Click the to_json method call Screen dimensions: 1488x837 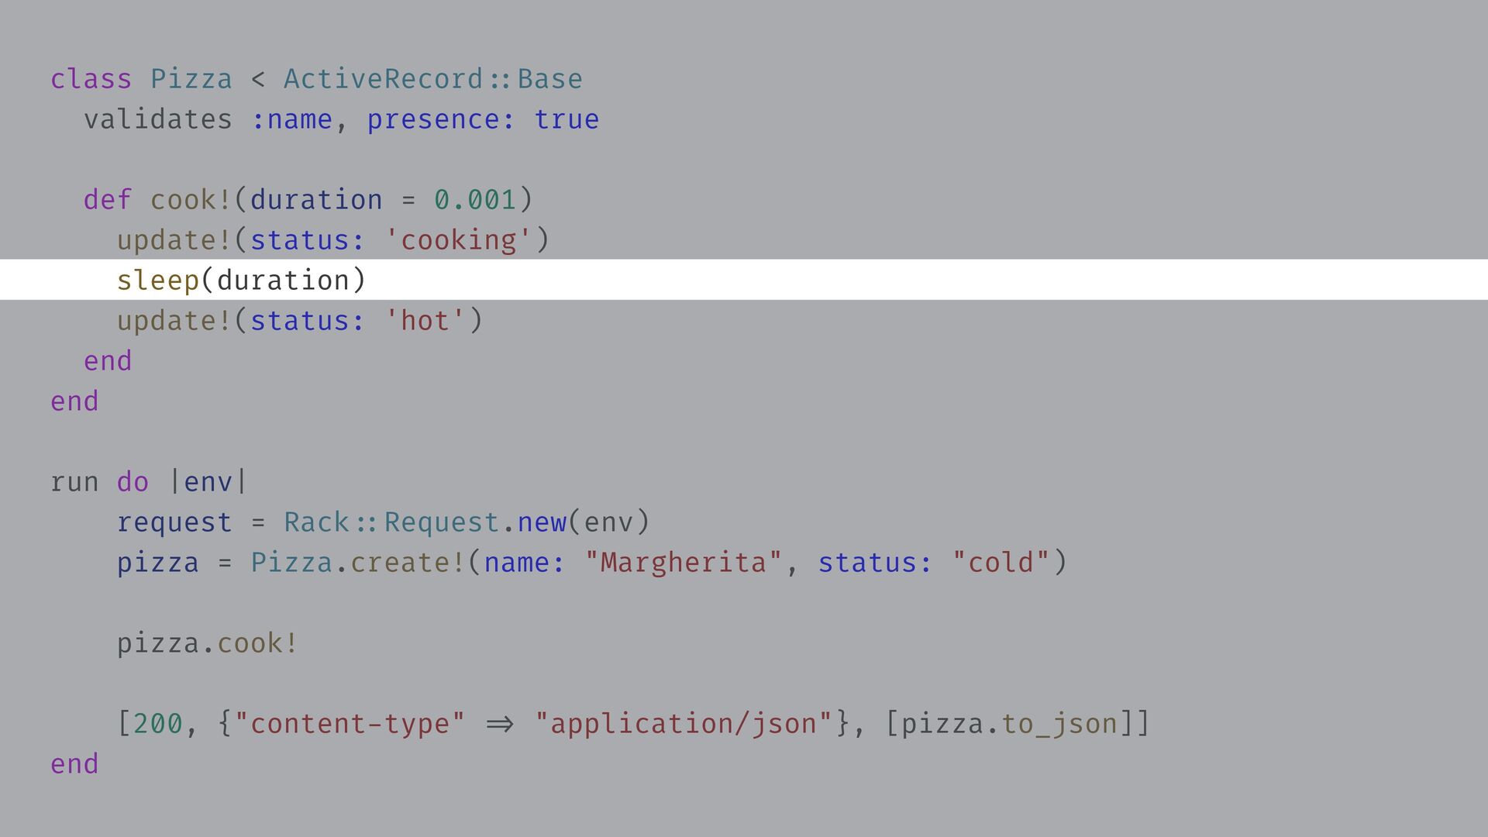(1059, 724)
